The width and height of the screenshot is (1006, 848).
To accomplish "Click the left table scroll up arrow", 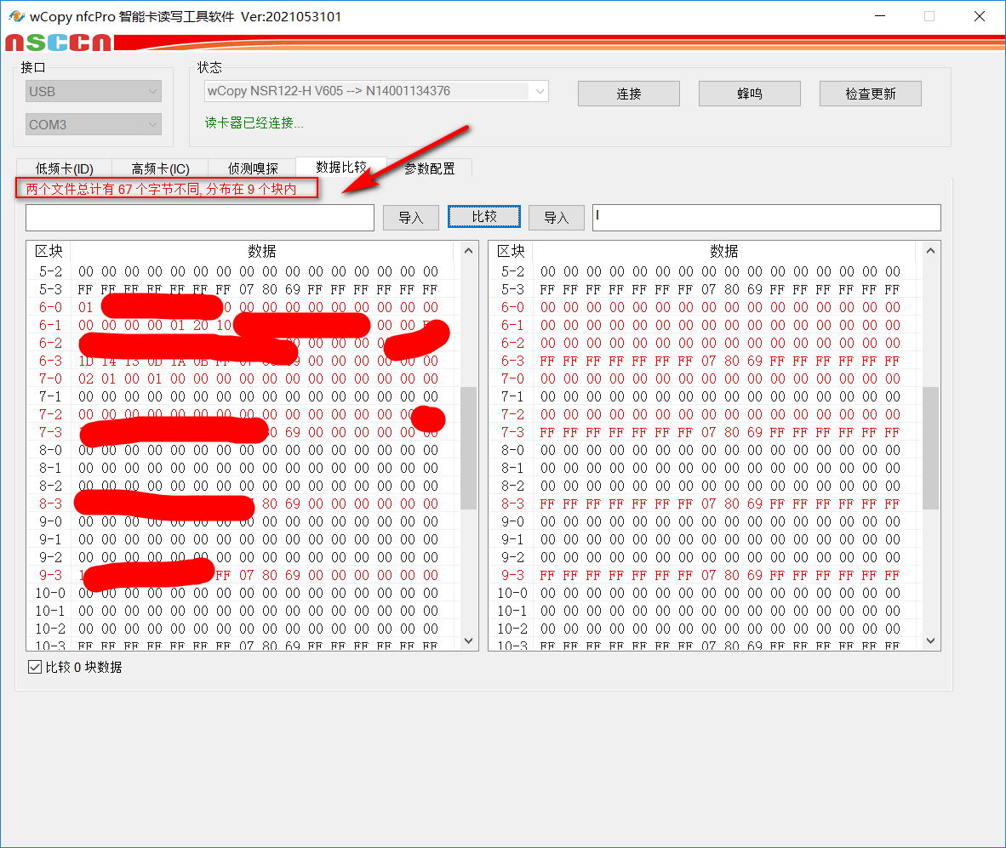I will coord(469,251).
